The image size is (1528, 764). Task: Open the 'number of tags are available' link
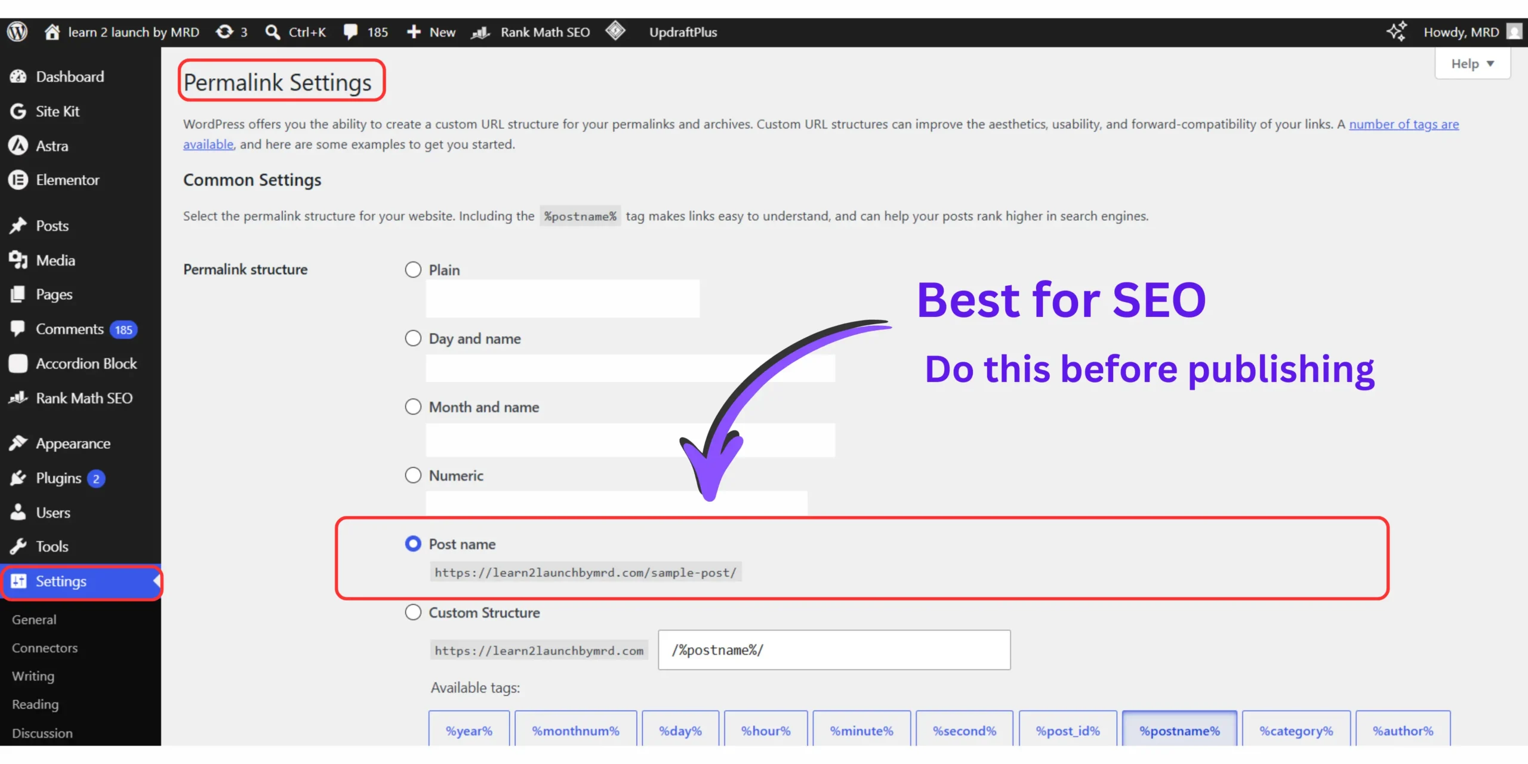coord(1404,124)
